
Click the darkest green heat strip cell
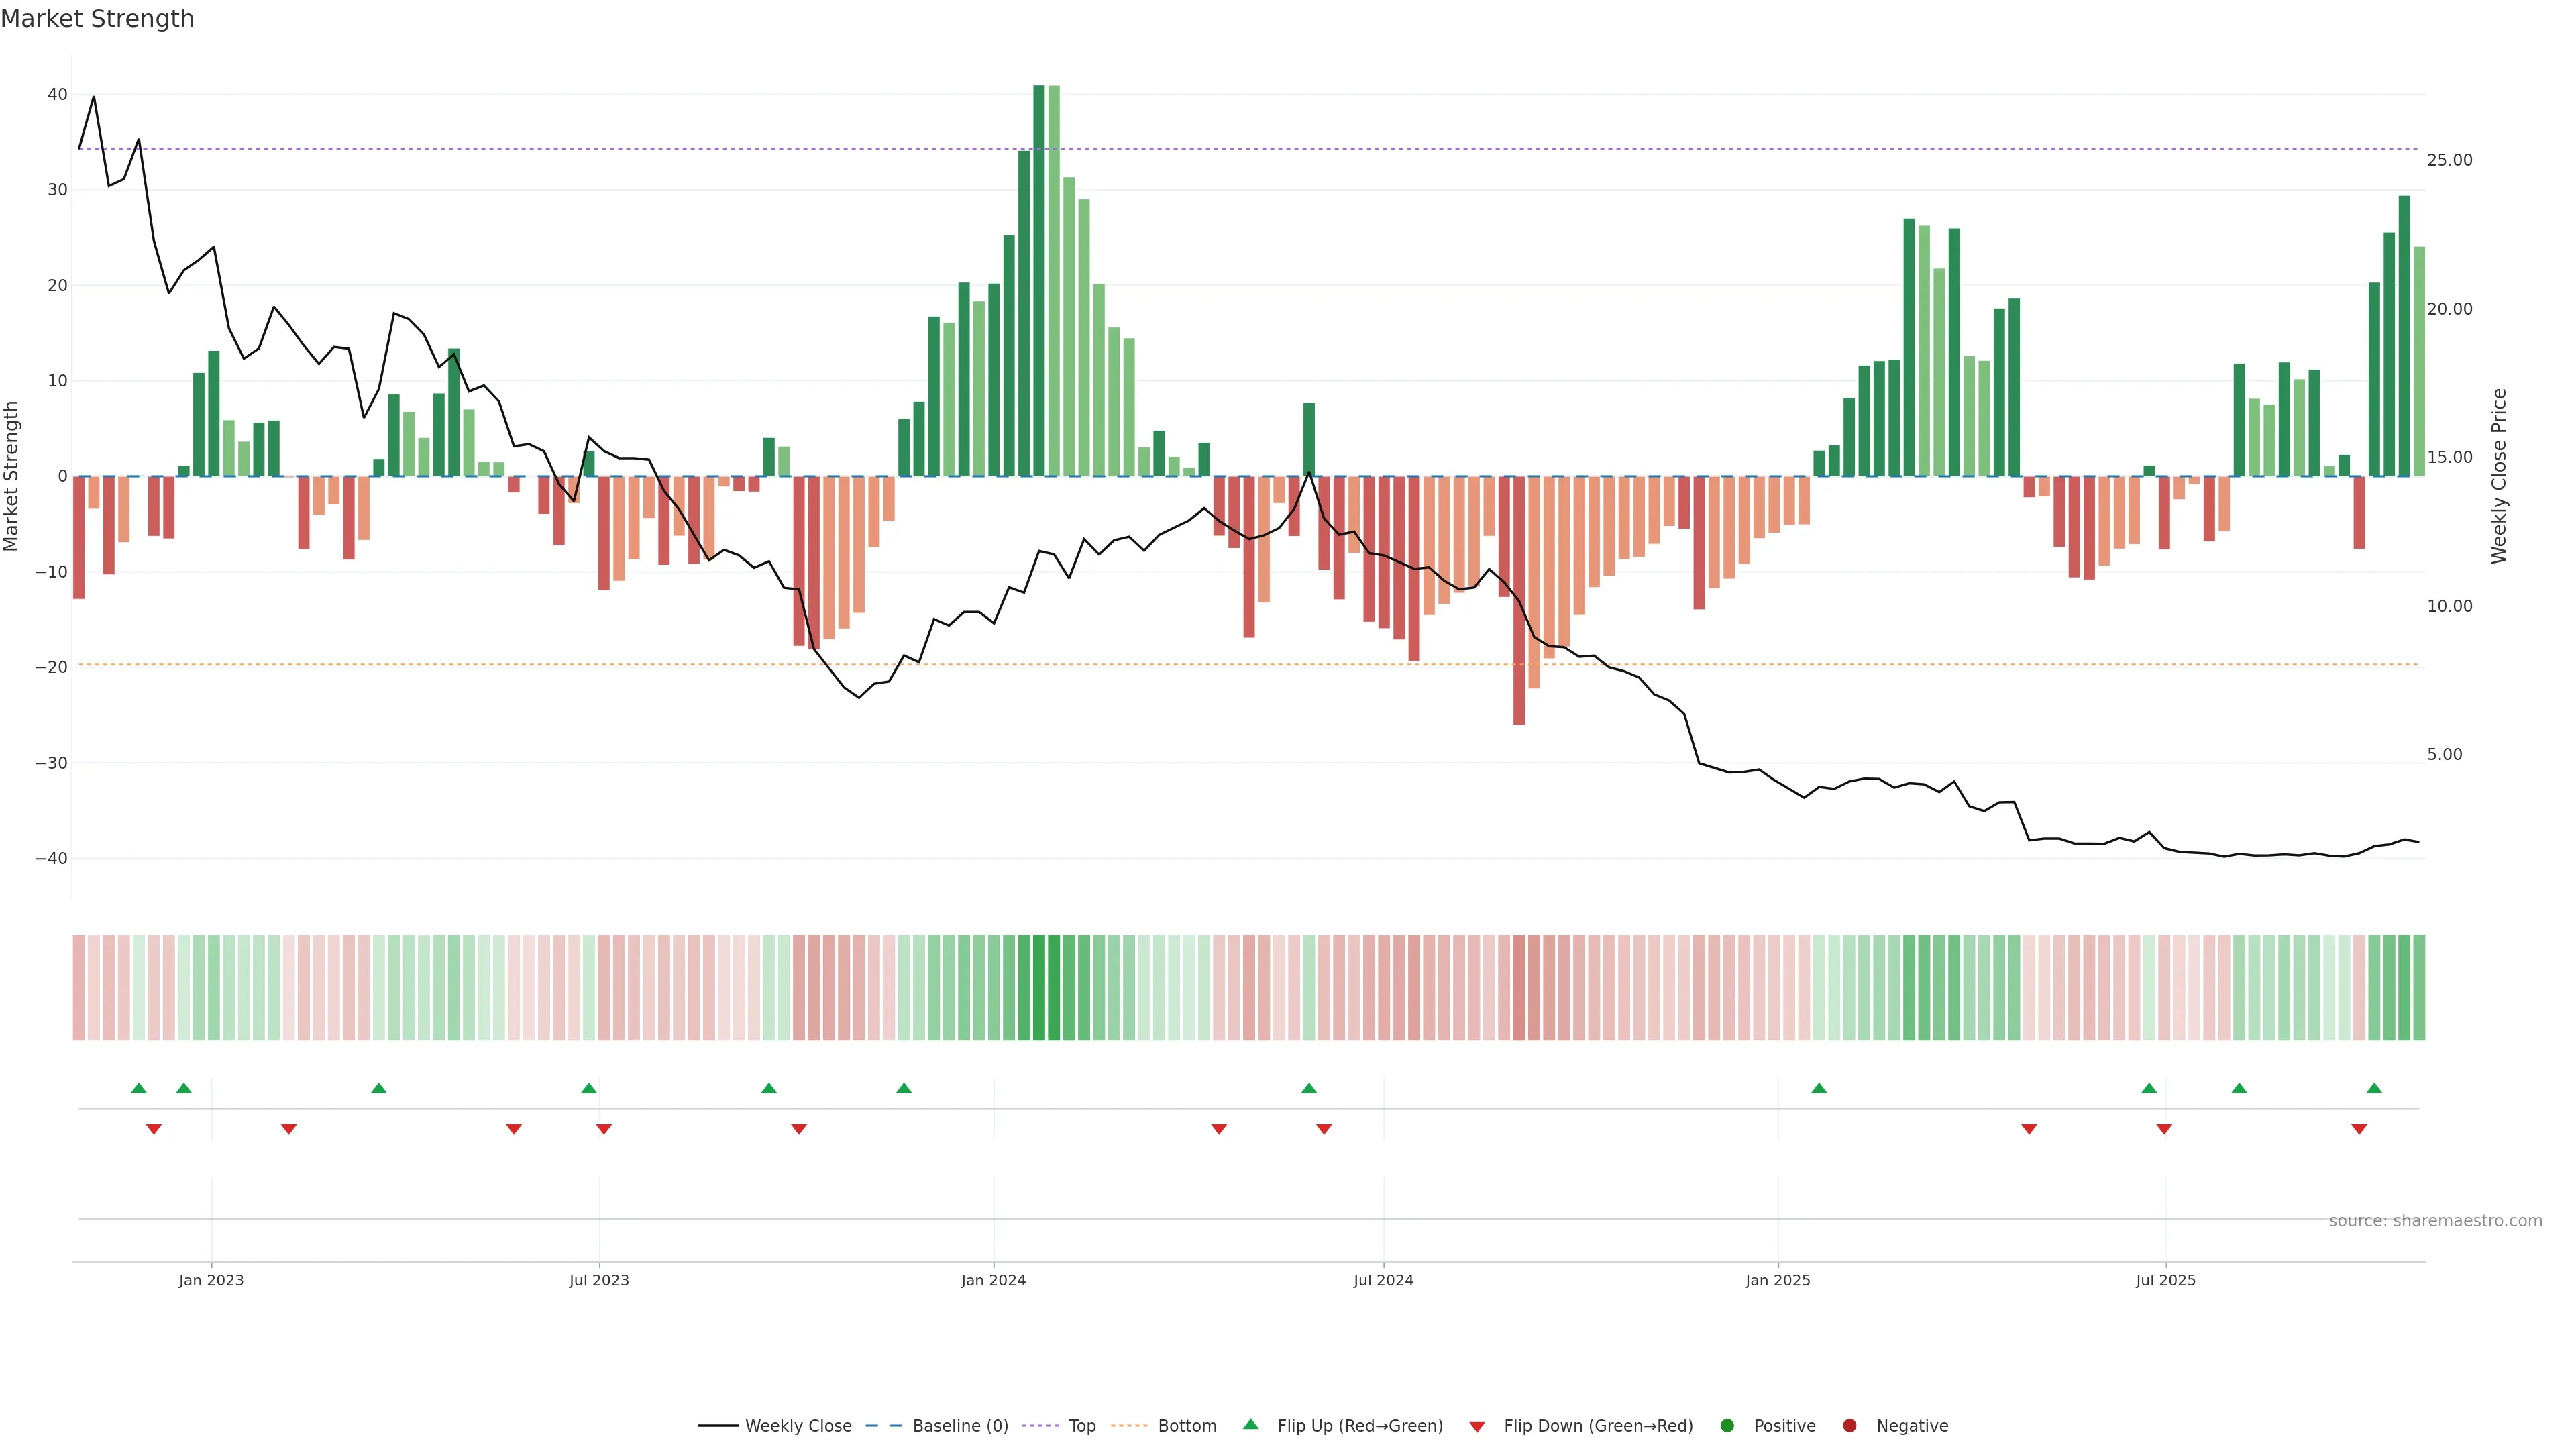pos(1039,988)
